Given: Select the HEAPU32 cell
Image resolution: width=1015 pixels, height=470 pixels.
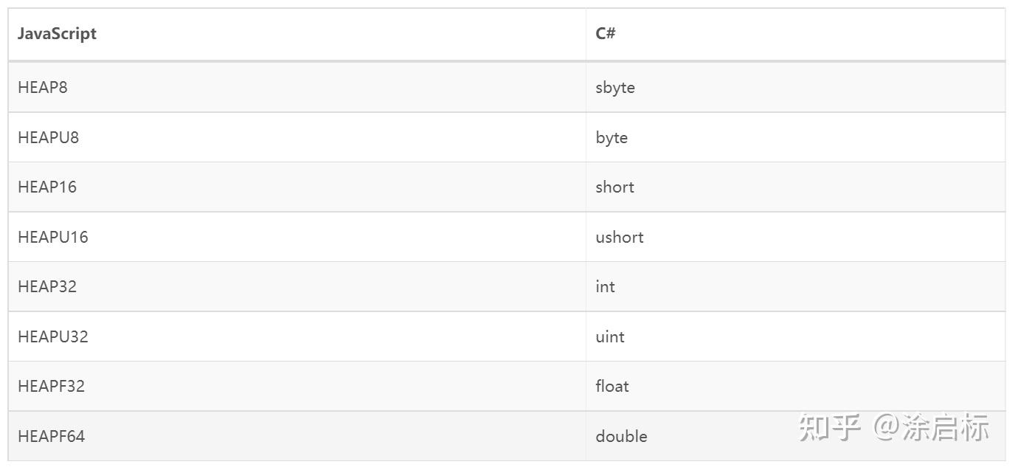Looking at the screenshot, I should [x=53, y=336].
